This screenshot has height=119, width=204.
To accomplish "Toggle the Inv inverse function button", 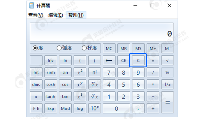I will click(x=51, y=61).
